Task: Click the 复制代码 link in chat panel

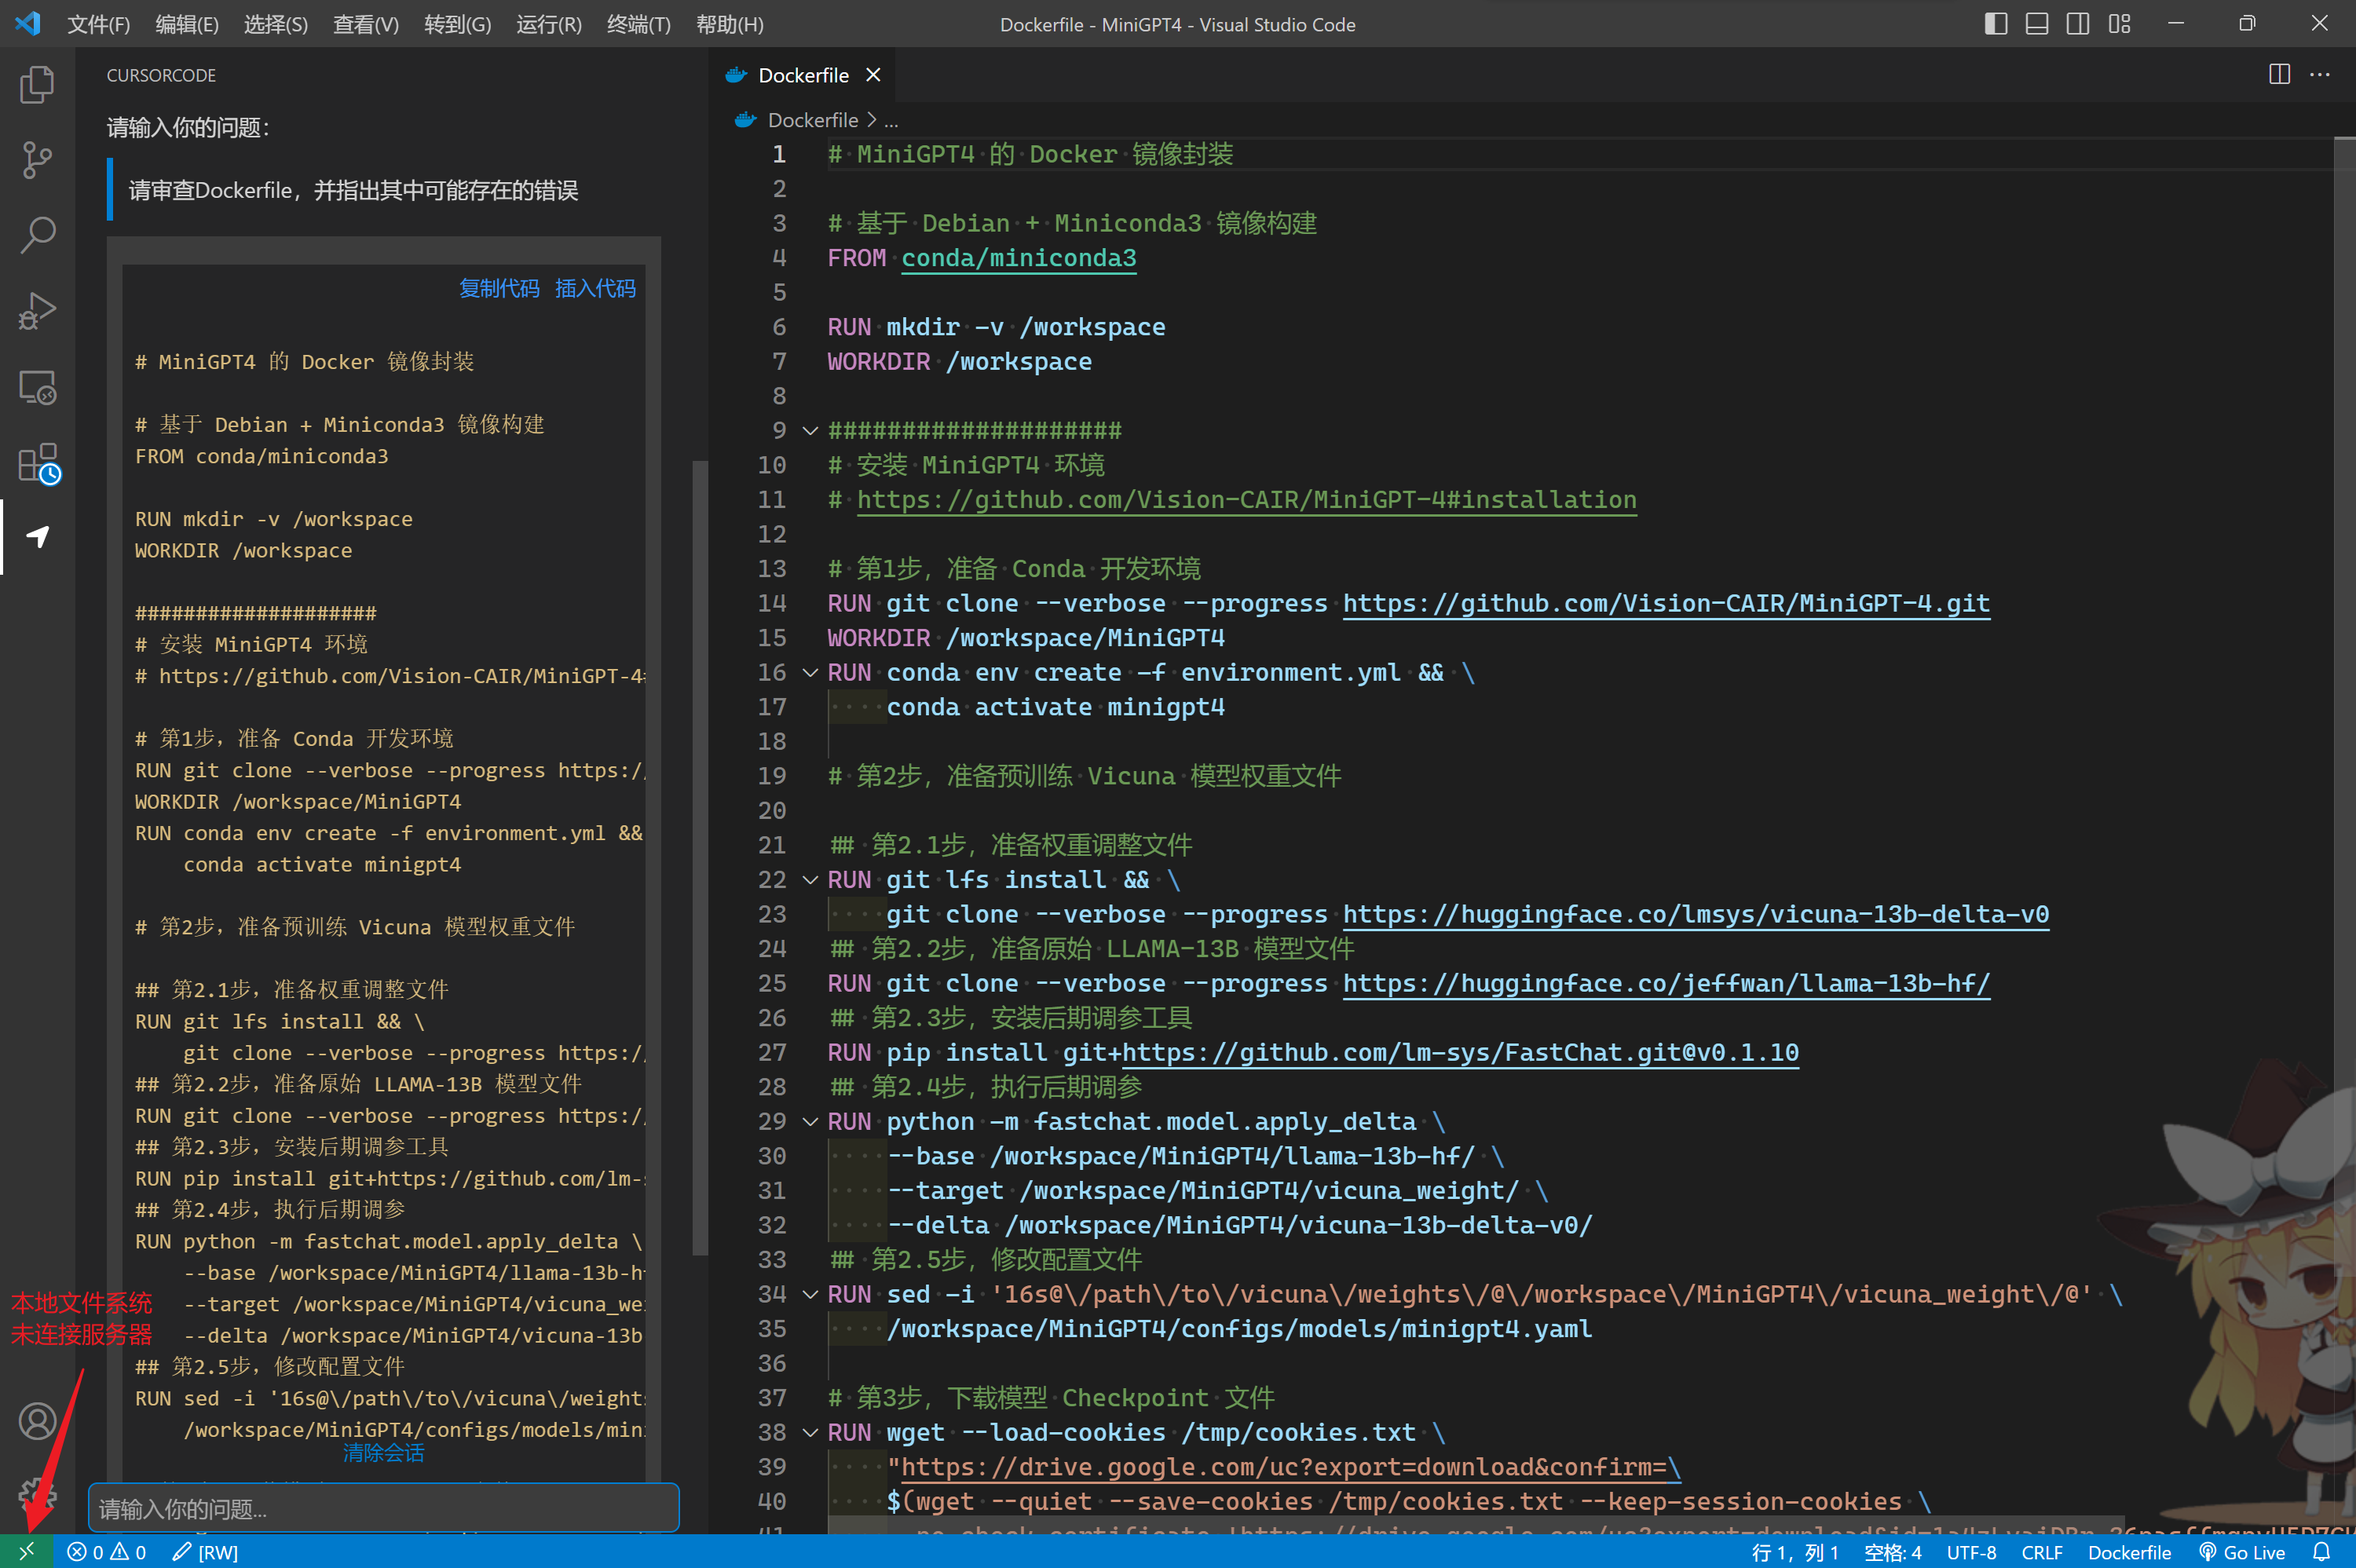Action: click(x=499, y=288)
